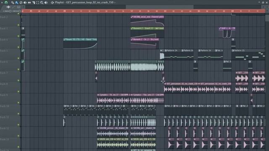Select the Delete tool
This screenshot has height=151, width=269.
(21, 3)
